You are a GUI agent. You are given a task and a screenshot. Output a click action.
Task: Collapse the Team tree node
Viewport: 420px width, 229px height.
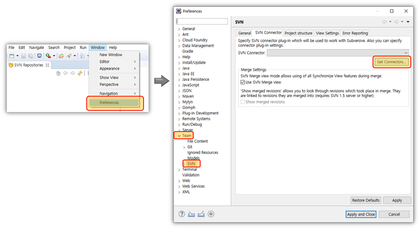coord(179,135)
